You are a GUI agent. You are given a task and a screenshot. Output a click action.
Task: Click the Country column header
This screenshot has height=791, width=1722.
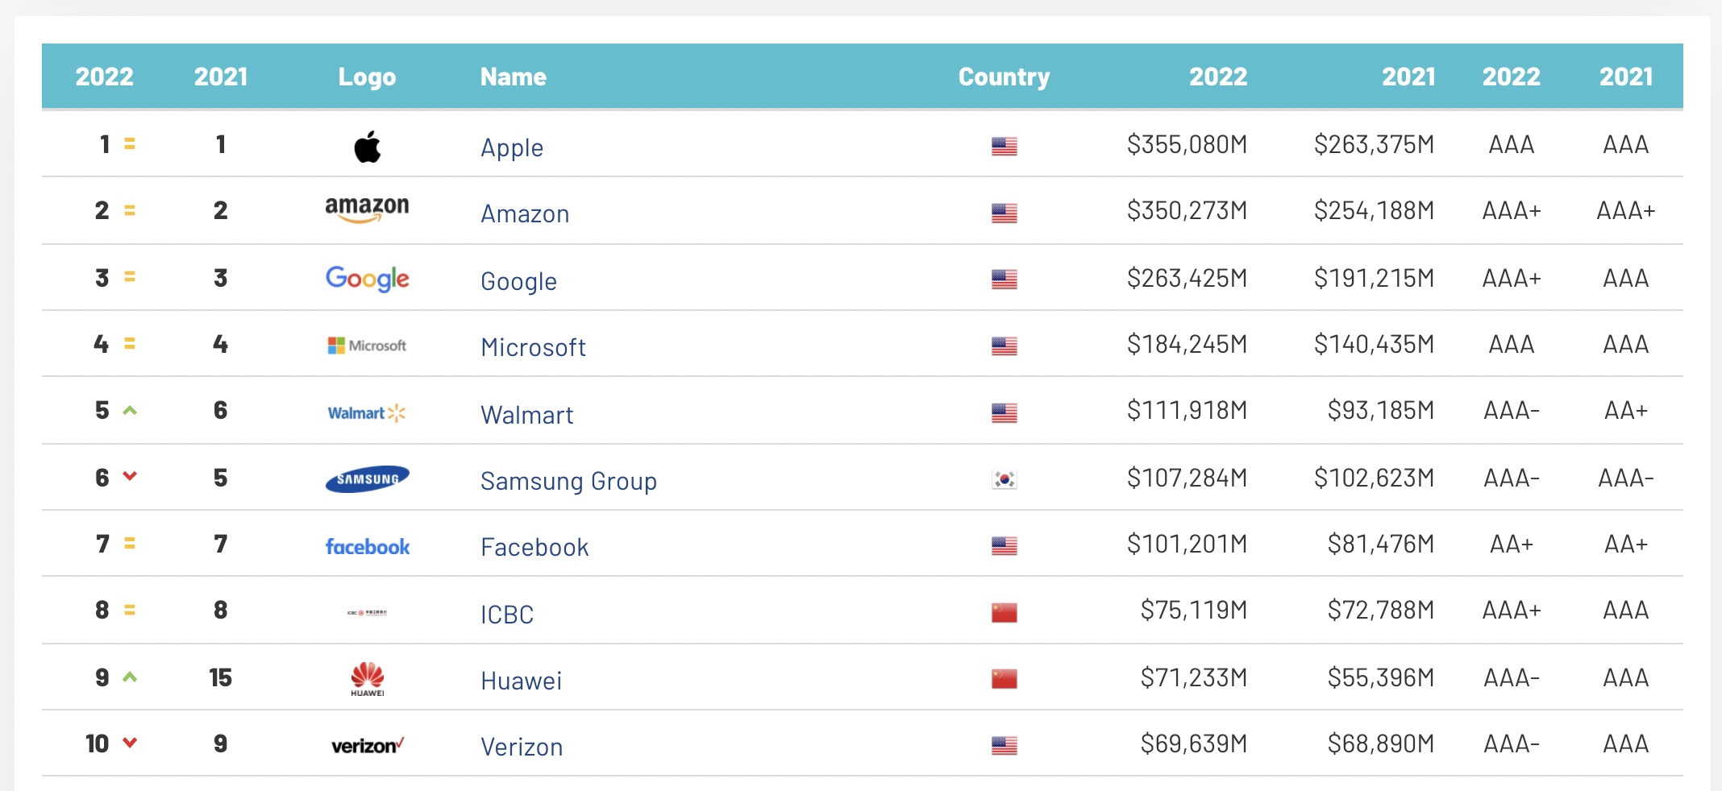point(1004,77)
